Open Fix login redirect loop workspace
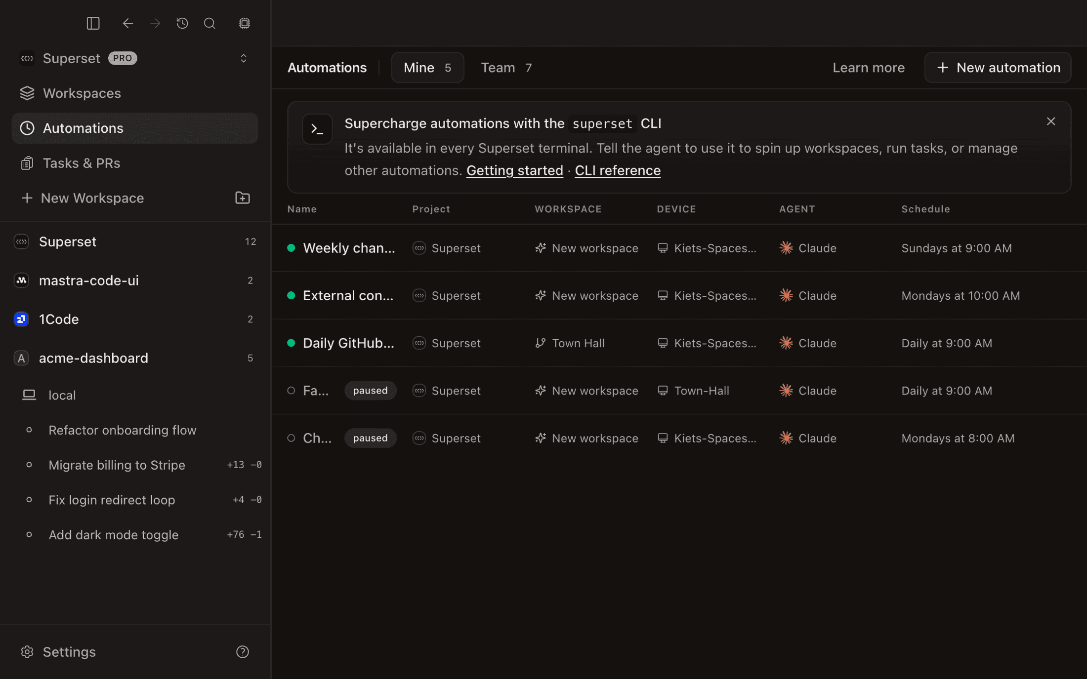This screenshot has width=1087, height=679. [134, 500]
